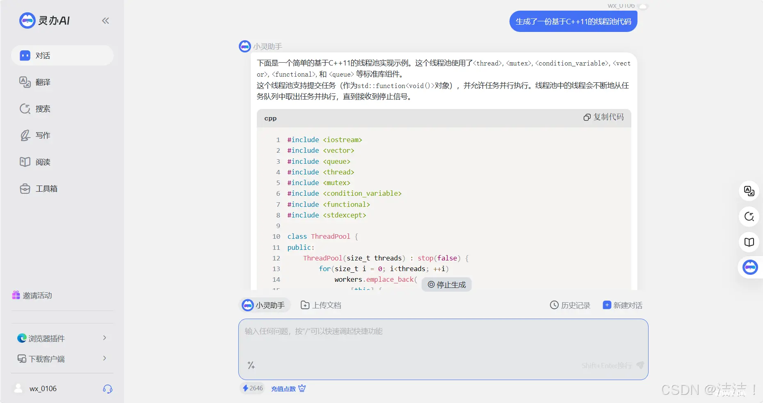Click code line '#include <condition_variable>'
Viewport: 763px width, 403px height.
coord(344,193)
